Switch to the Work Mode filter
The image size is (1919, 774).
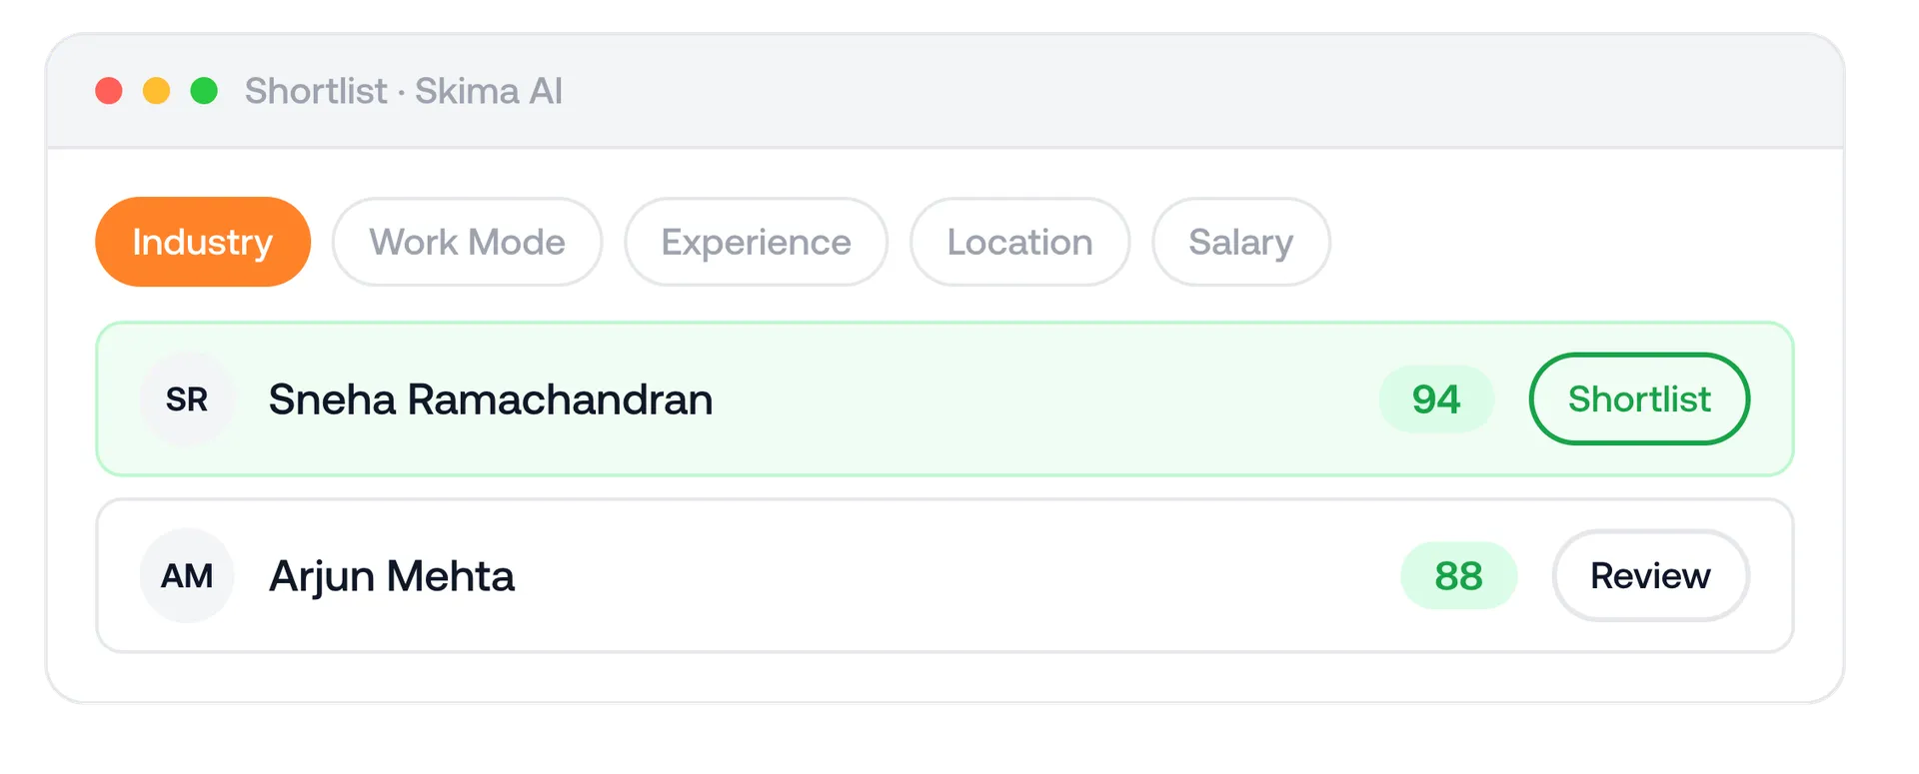tap(467, 242)
